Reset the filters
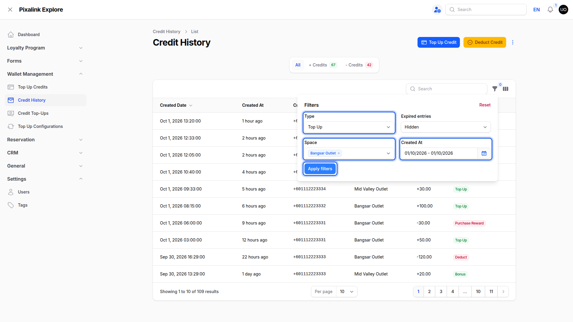This screenshot has width=573, height=322. pyautogui.click(x=485, y=105)
